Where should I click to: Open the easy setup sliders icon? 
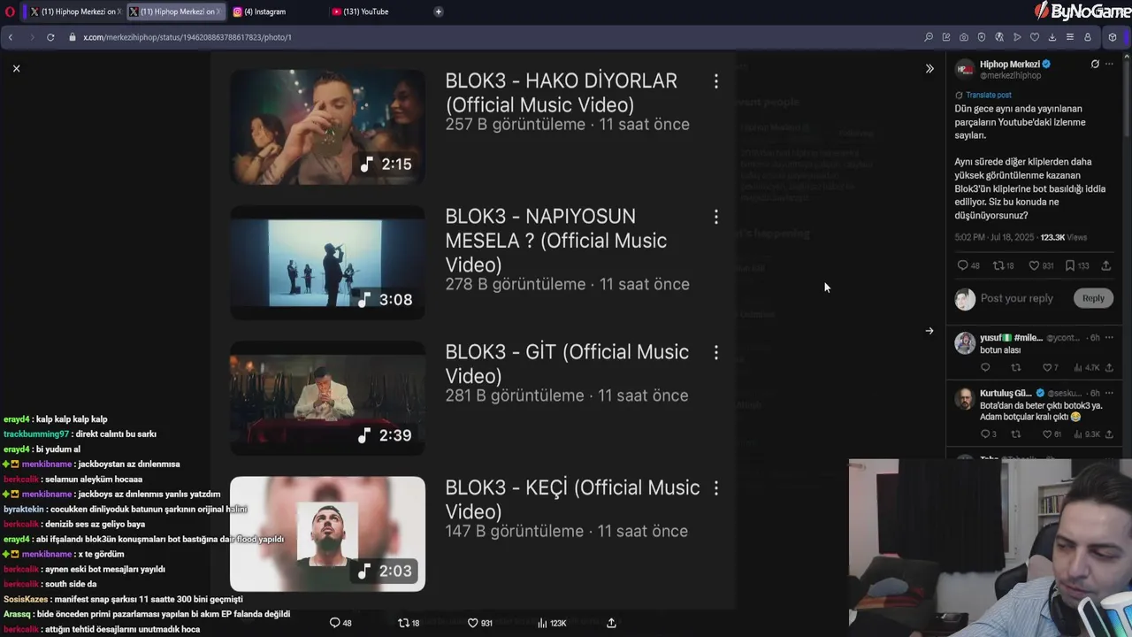(x=1070, y=37)
